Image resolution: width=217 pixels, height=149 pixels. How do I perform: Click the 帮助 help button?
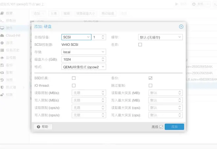point(43,127)
